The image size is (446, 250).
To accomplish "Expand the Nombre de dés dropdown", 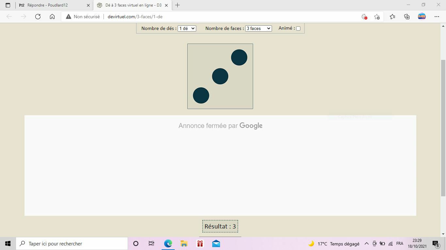I will click(x=187, y=28).
